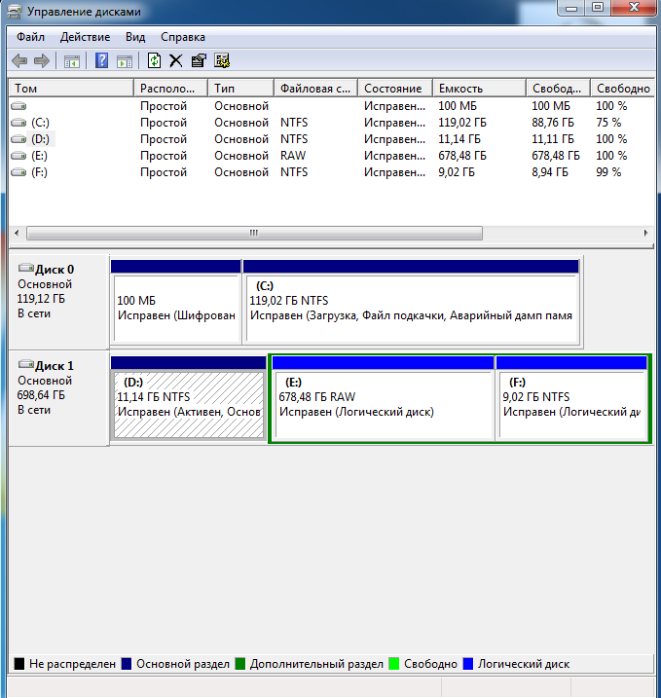
Task: Click the (E:) volume name in list
Action: 39,156
